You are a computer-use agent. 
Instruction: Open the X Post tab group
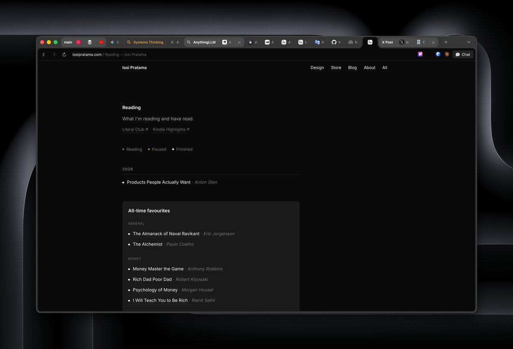[x=387, y=42]
